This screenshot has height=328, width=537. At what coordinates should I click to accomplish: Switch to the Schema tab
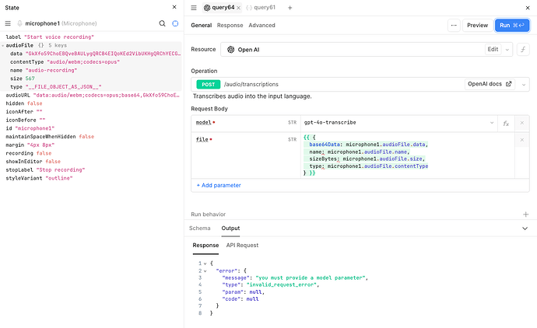point(200,229)
